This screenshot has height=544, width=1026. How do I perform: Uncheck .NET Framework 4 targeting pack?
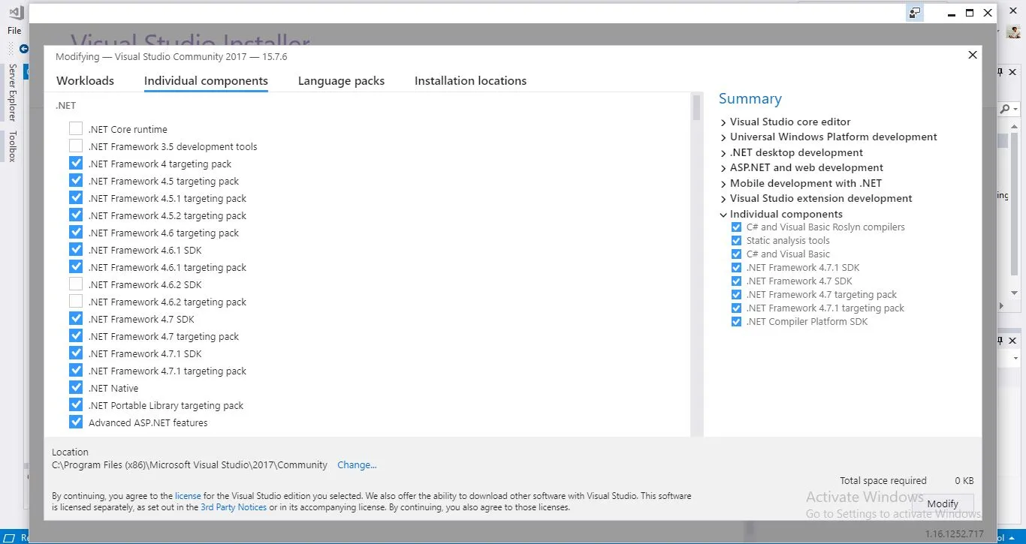pyautogui.click(x=76, y=164)
